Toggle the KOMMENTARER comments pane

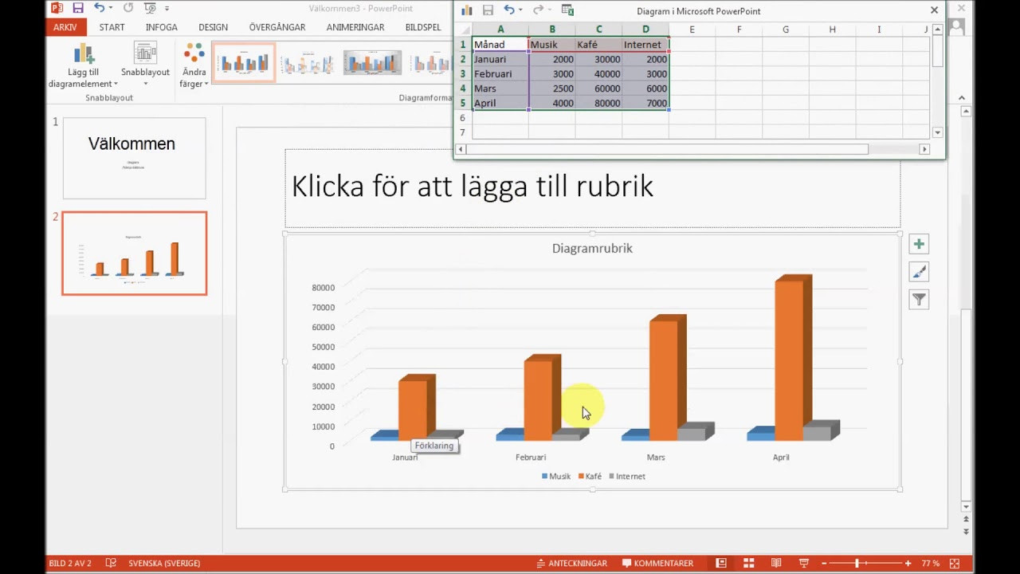(x=657, y=563)
